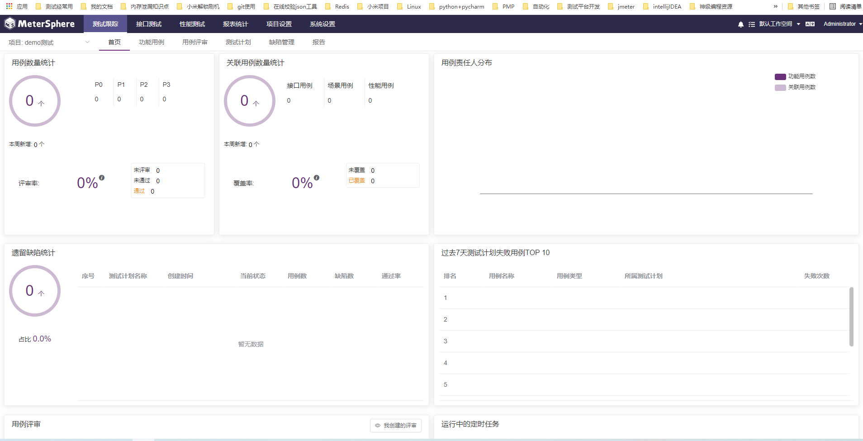Click the 通过率 column header
The height and width of the screenshot is (441, 863).
tap(391, 276)
